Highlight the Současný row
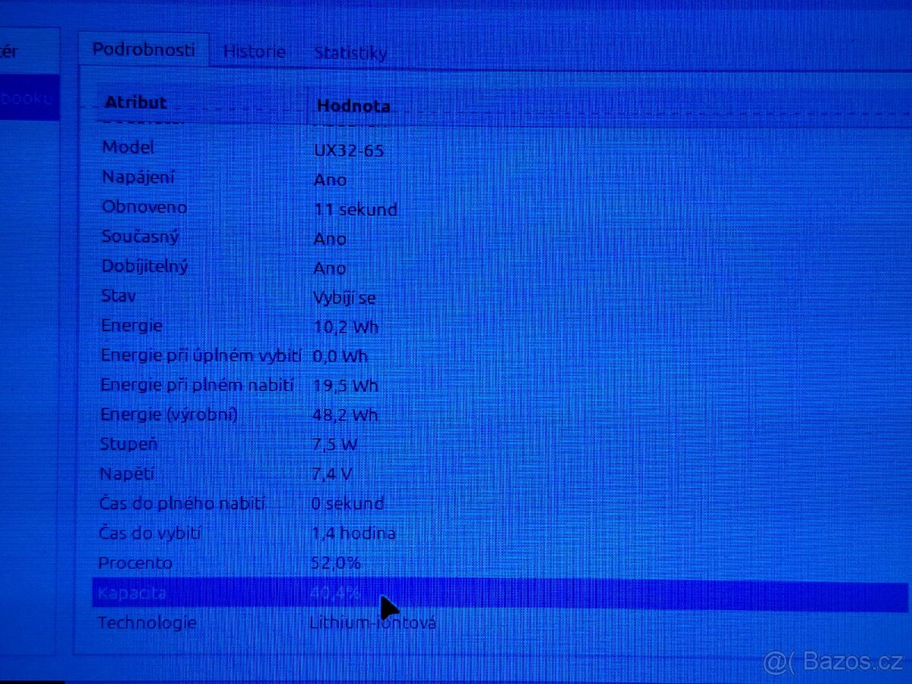This screenshot has width=912, height=684. point(141,236)
